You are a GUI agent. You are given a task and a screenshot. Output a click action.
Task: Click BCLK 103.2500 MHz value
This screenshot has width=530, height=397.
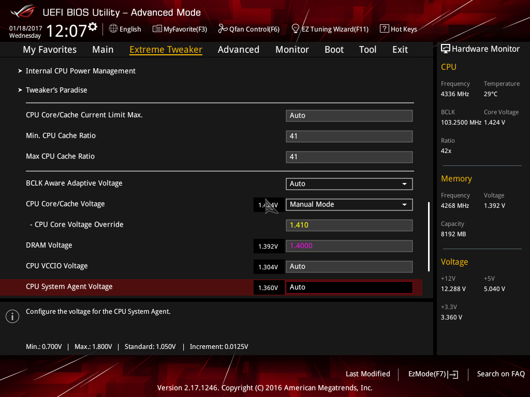[x=461, y=123]
